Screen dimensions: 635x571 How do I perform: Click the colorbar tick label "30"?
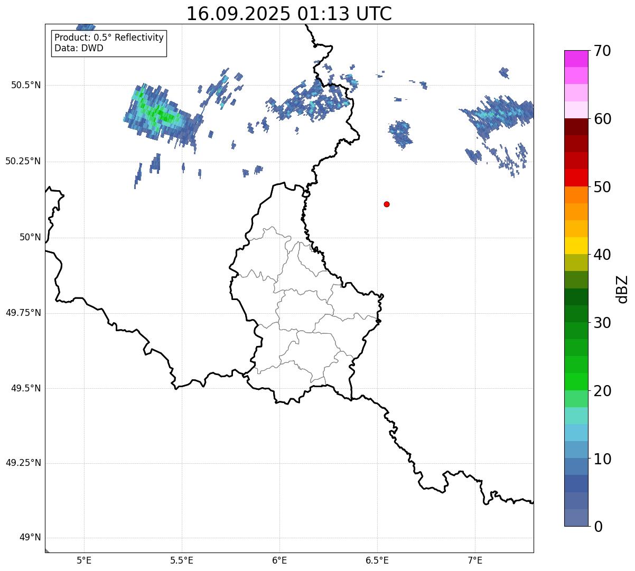601,323
